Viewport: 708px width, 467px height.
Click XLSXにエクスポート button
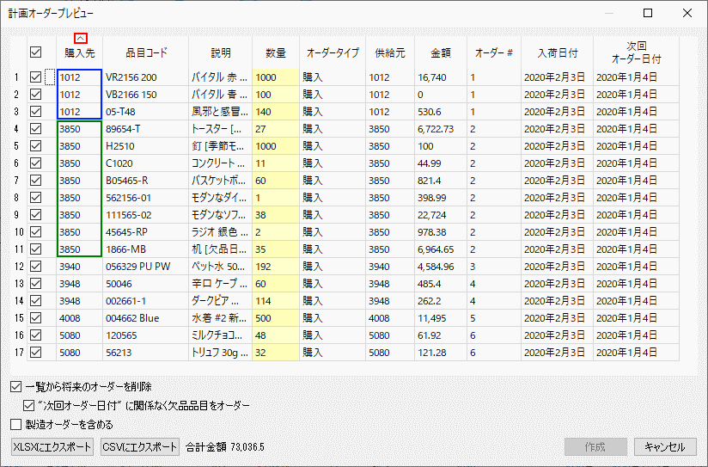tap(52, 447)
